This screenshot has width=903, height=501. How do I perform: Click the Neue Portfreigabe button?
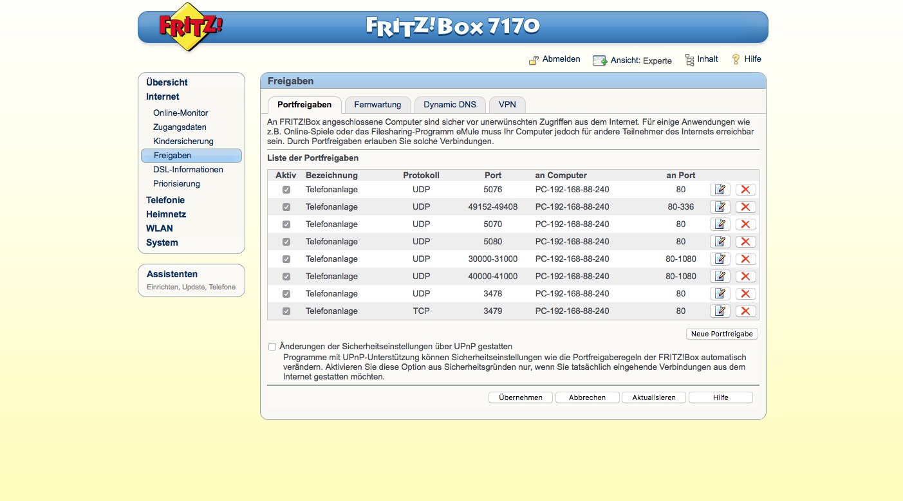(x=722, y=334)
